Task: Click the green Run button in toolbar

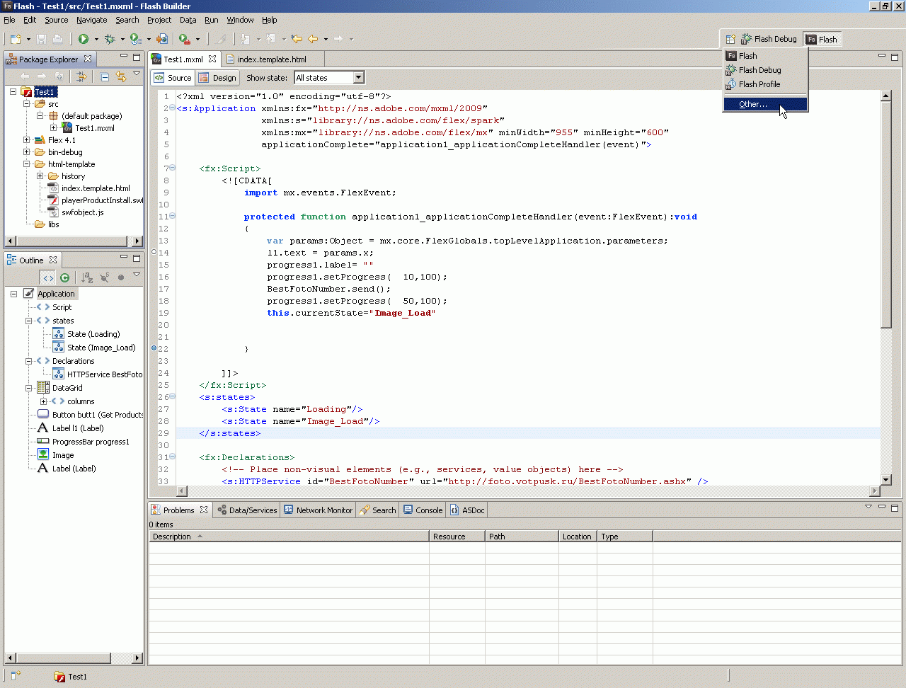Action: click(x=84, y=39)
